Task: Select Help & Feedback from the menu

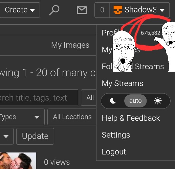Action: 131,118
